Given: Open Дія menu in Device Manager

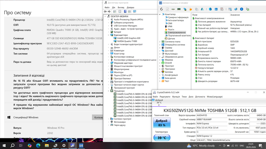Looking at the screenshot, I should point(113,7).
